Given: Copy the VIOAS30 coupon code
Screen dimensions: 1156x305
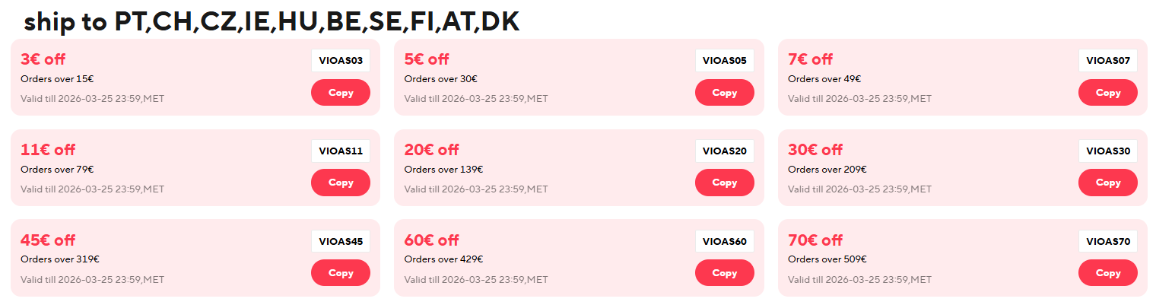Looking at the screenshot, I should [x=1107, y=183].
